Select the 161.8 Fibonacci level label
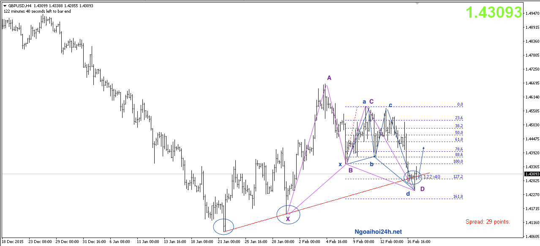 (458, 197)
